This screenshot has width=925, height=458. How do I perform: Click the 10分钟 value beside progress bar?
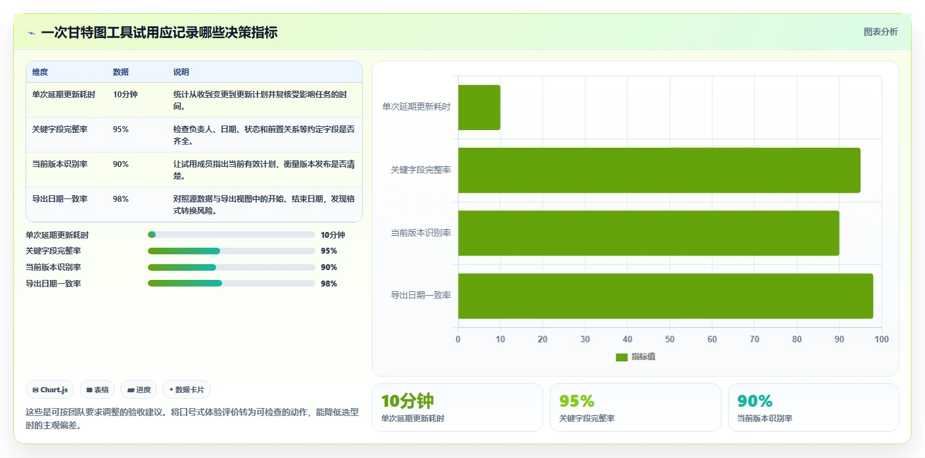pos(333,235)
